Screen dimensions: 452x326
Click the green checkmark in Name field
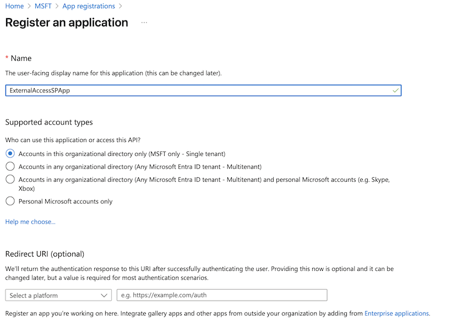[x=395, y=90]
